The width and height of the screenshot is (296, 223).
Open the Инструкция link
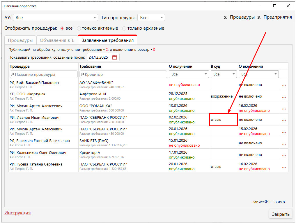[x=17, y=213]
